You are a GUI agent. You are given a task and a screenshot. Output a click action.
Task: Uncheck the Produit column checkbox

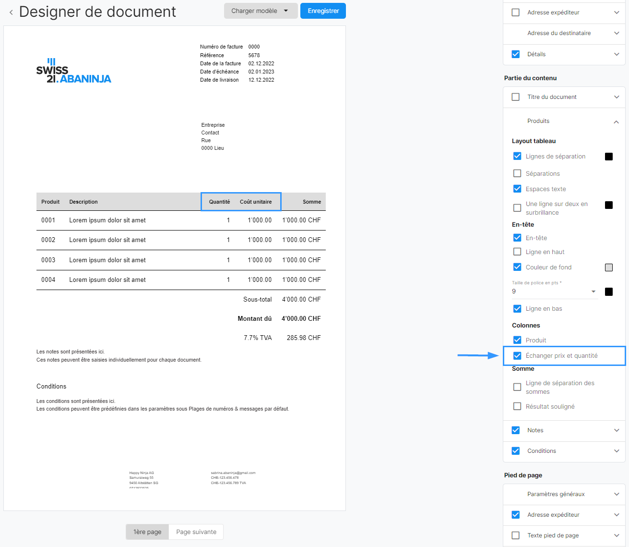click(517, 340)
